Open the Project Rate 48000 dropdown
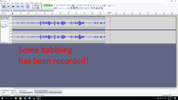Screen dimensions: 178x100 5,93
